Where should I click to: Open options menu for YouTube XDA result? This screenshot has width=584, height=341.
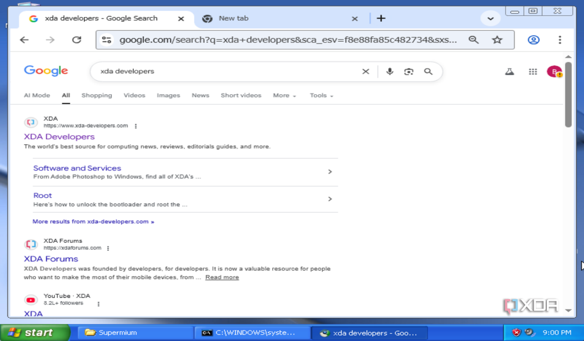(x=98, y=303)
